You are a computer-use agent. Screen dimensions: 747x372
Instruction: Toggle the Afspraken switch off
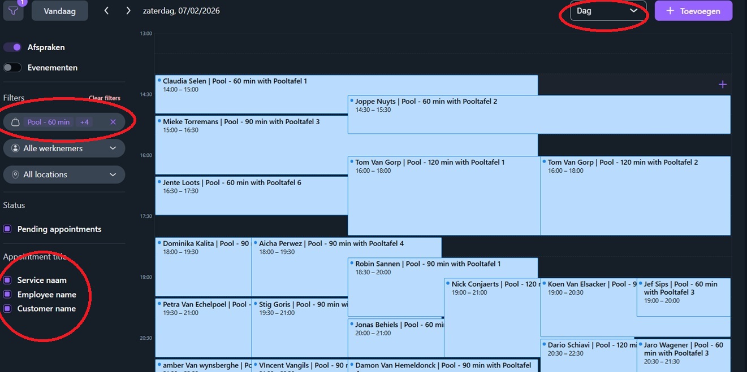click(x=12, y=47)
